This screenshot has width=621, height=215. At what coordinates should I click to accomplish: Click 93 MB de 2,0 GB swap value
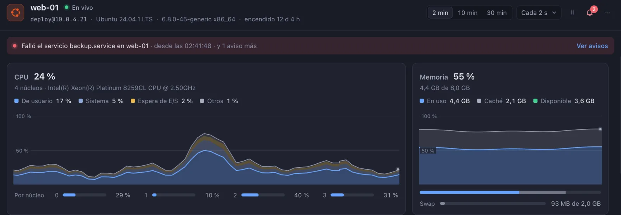[x=576, y=204]
